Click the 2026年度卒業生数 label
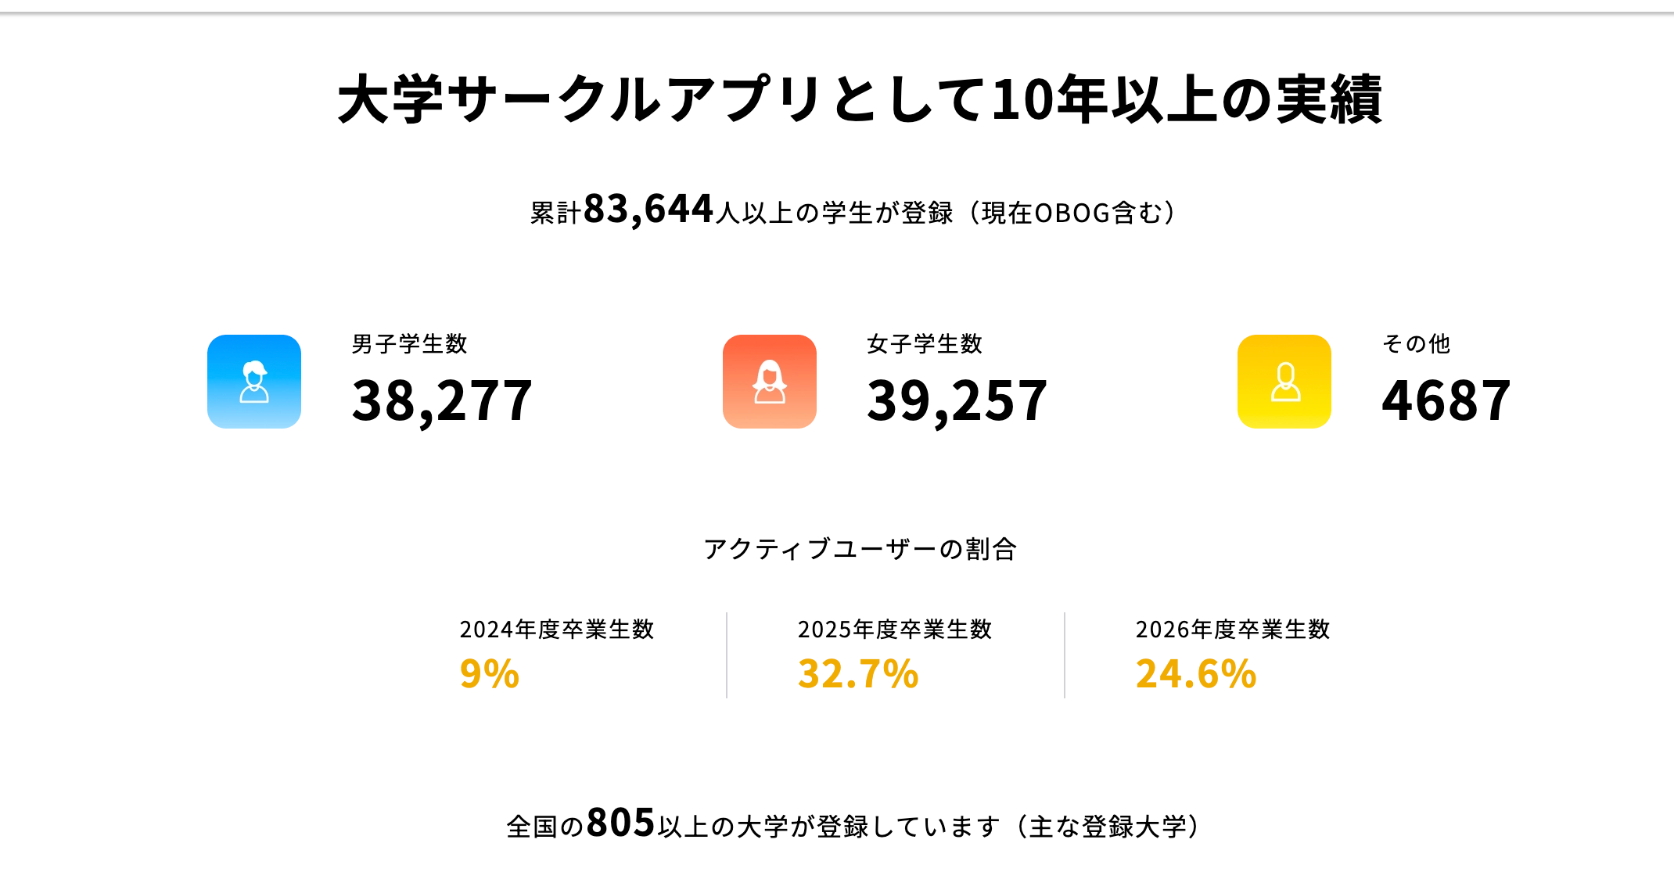 pyautogui.click(x=1232, y=630)
